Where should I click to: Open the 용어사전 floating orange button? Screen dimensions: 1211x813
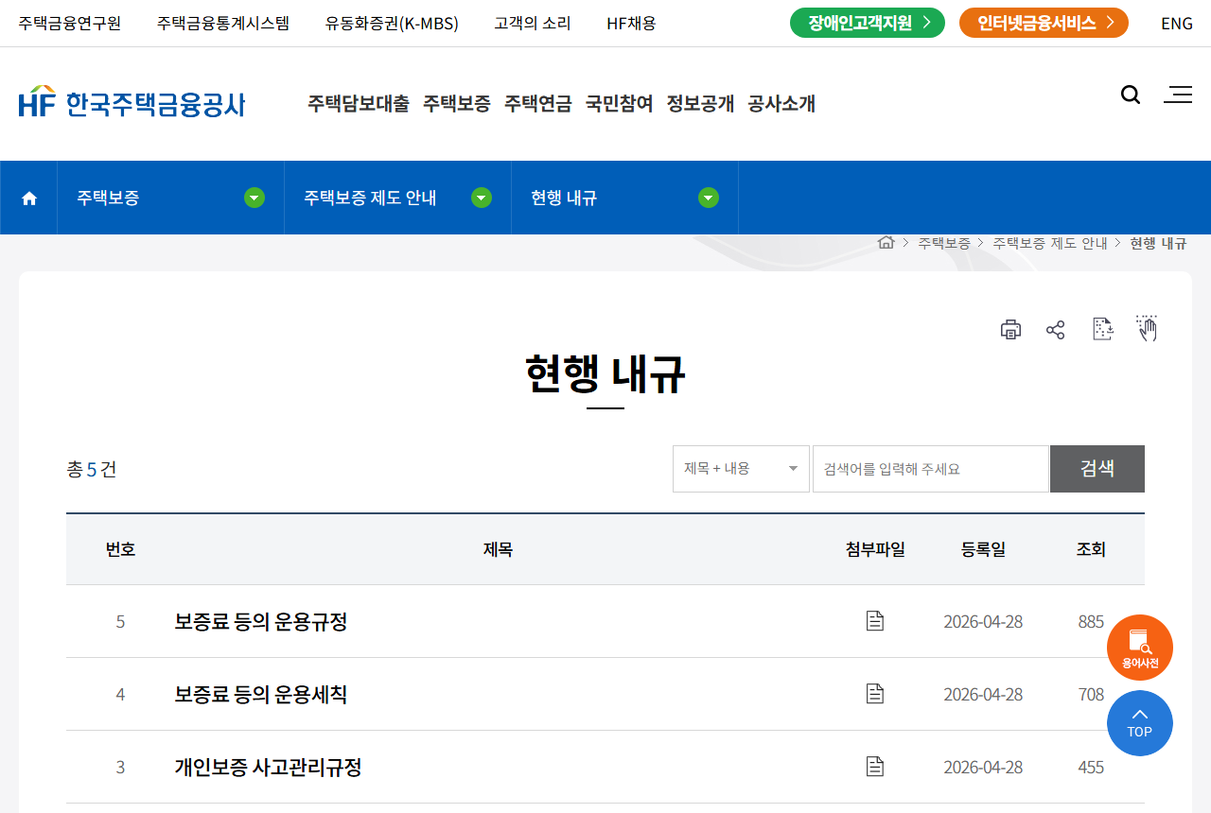point(1140,648)
